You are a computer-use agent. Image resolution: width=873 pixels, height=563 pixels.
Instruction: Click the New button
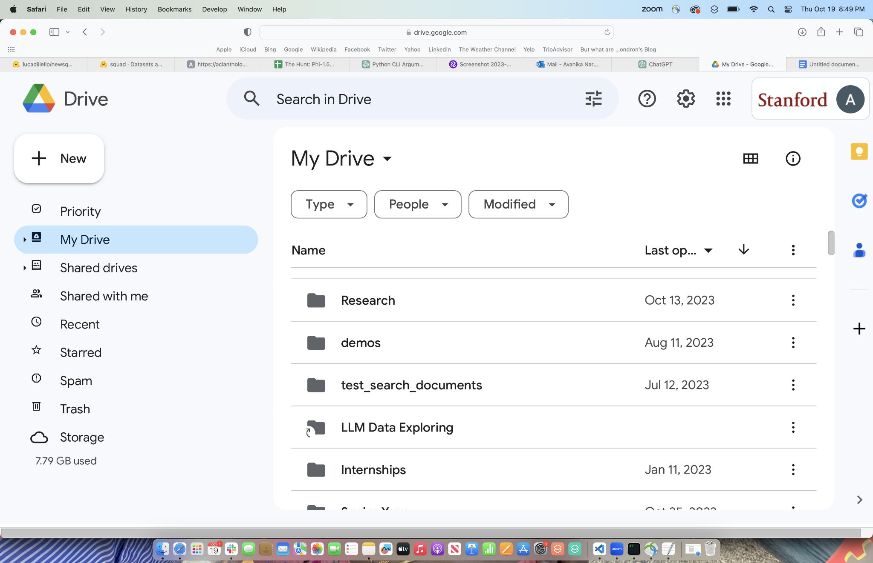pos(59,157)
